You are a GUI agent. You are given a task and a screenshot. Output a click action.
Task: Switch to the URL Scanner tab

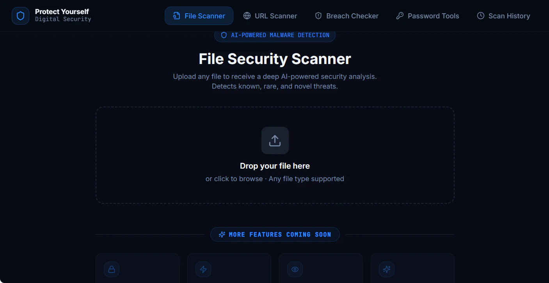coord(270,16)
